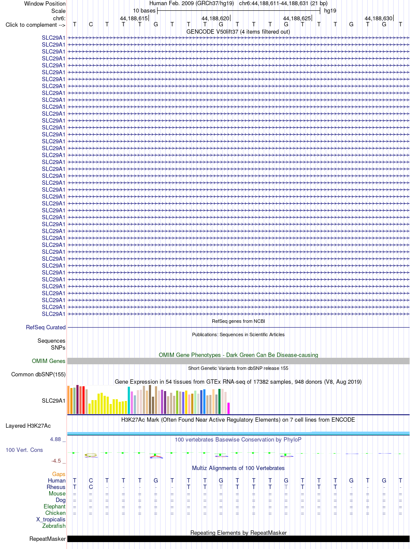The image size is (410, 549).
Task: Click the 44,188,615 coordinate marker
Action: [x=134, y=18]
